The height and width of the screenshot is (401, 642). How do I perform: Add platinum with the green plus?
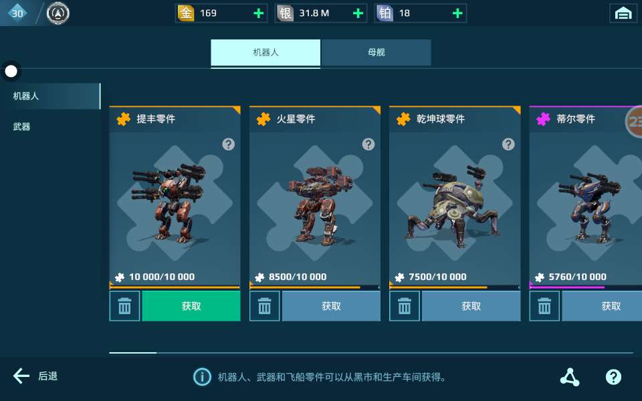point(457,13)
